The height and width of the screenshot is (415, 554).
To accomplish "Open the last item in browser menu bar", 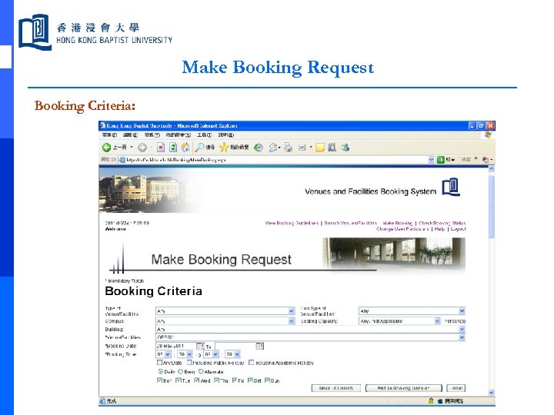I will (226, 135).
